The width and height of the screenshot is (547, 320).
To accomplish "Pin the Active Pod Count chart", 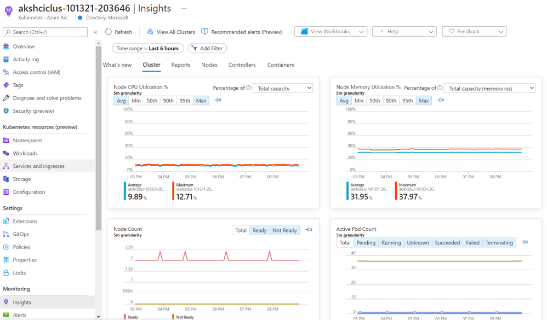I will pyautogui.click(x=525, y=242).
